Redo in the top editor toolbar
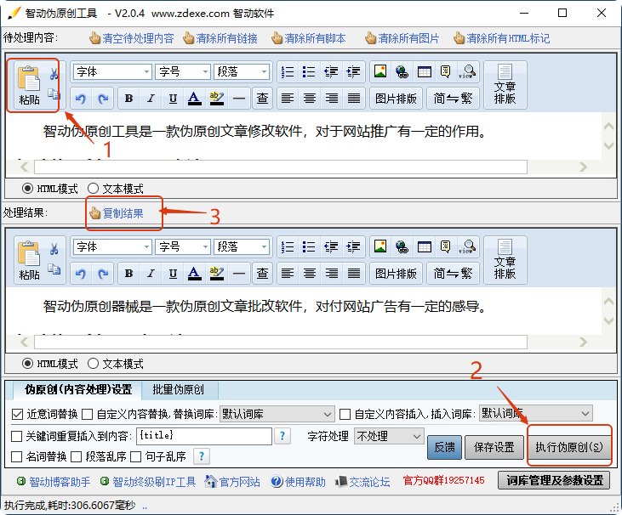Image resolution: width=622 pixels, height=515 pixels. pos(103,99)
